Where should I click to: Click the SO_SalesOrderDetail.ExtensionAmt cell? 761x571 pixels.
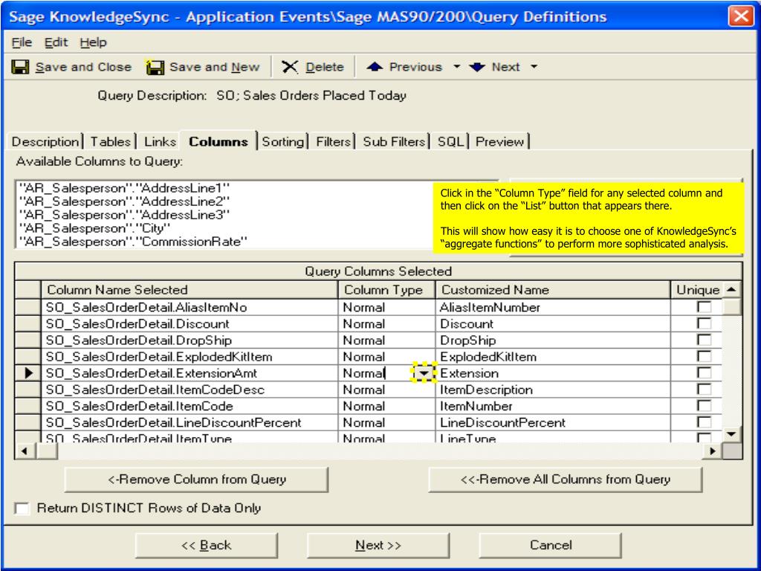tap(190, 373)
